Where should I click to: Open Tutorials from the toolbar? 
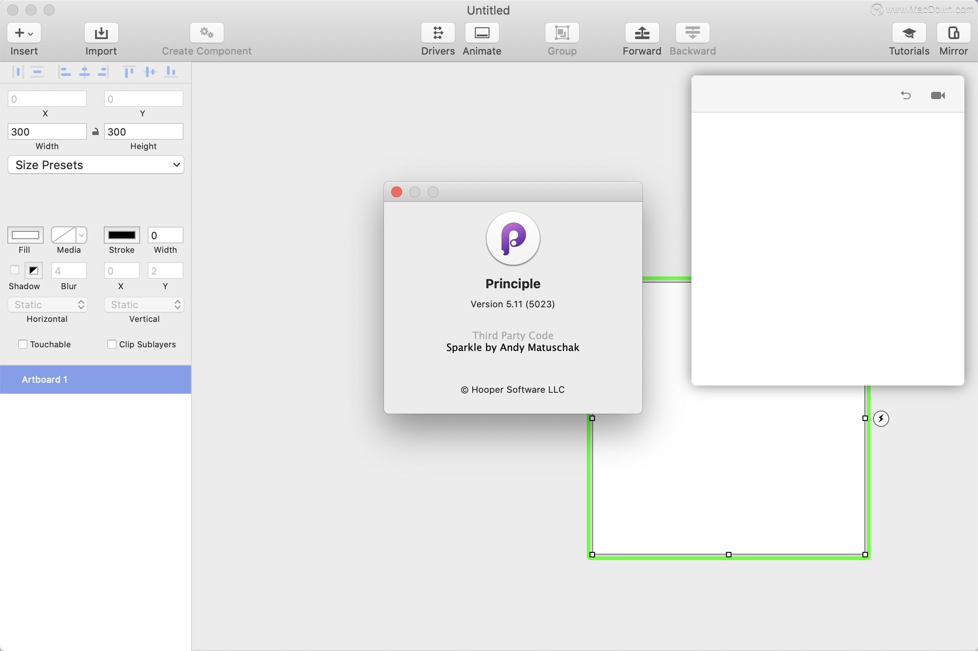(x=909, y=33)
